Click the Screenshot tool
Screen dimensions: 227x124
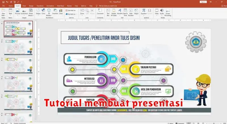pyautogui.click(x=24, y=12)
